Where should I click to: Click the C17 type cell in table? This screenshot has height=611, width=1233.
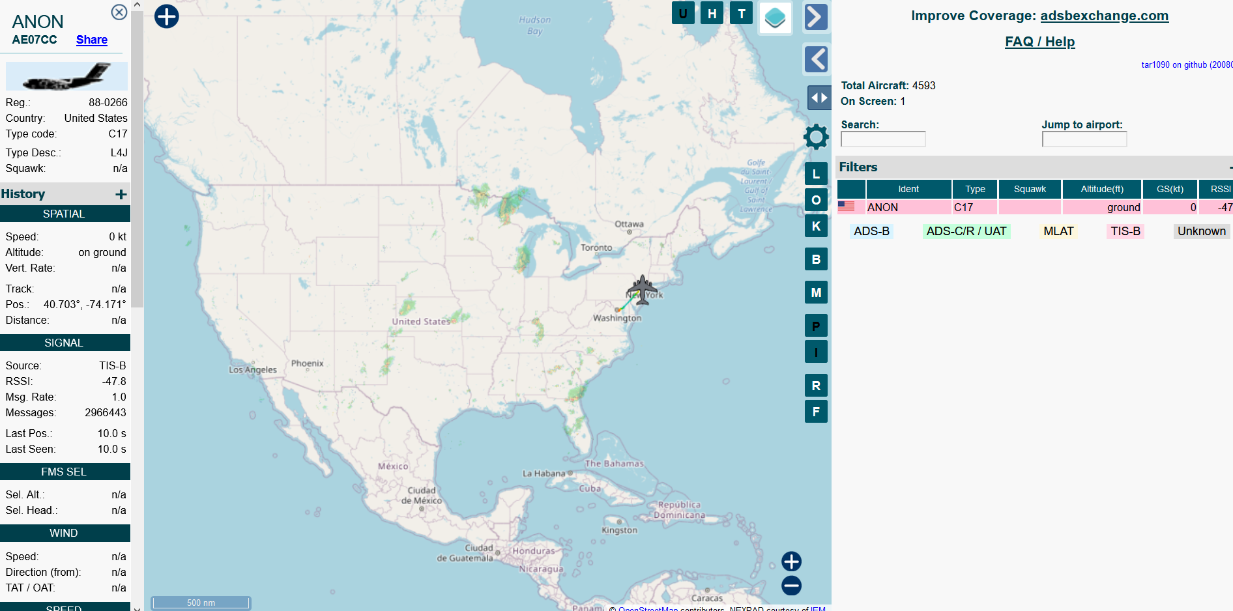(x=975, y=207)
